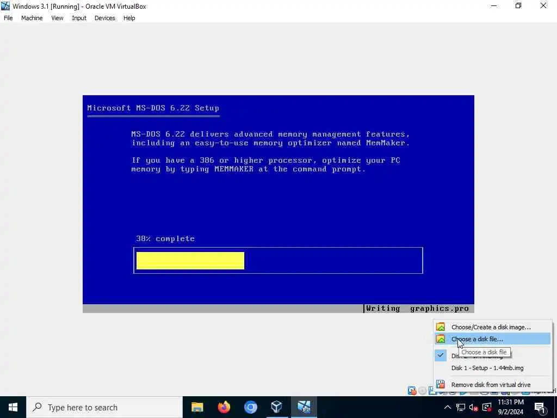Click the Writing graphics.pro status text
Viewport: 557px width, 418px height.
pyautogui.click(x=417, y=309)
